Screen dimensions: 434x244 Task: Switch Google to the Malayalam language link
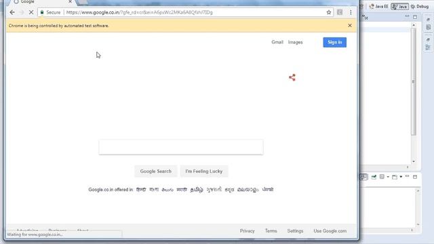[x=248, y=190]
